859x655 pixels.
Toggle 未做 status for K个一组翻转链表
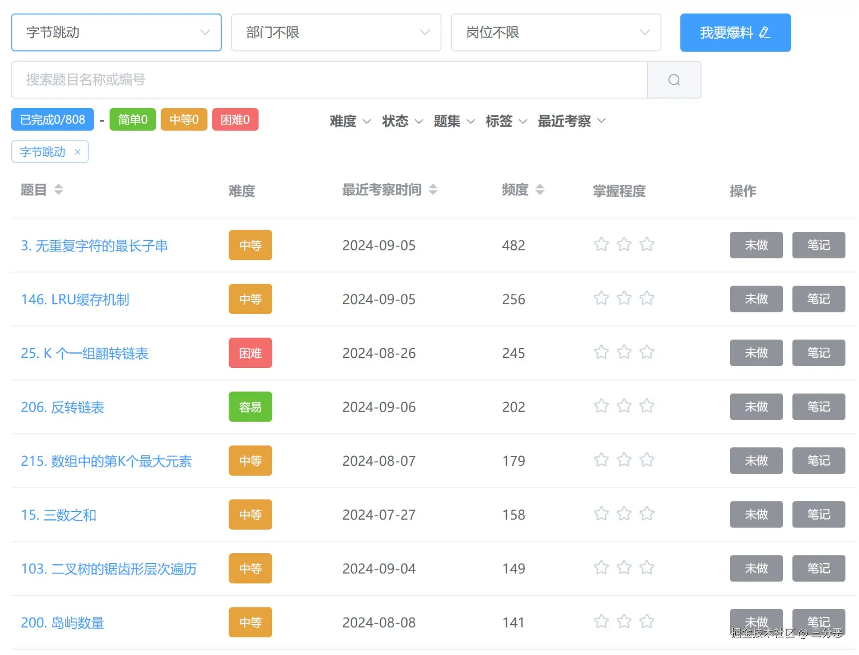click(x=755, y=353)
